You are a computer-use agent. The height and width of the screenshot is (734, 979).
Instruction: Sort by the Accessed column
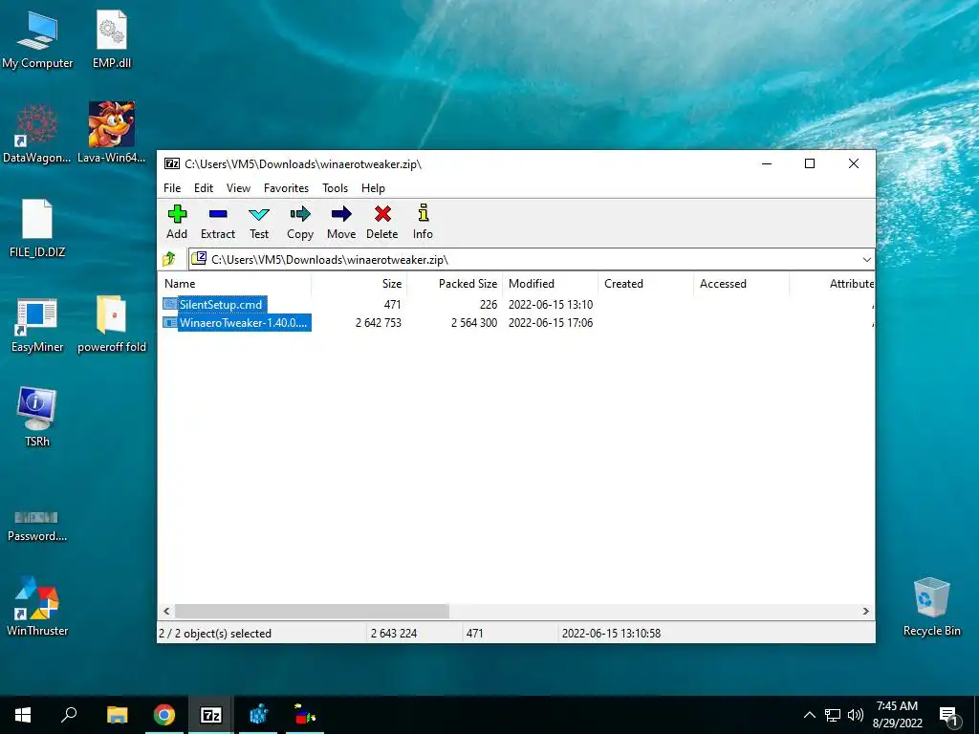pos(741,283)
